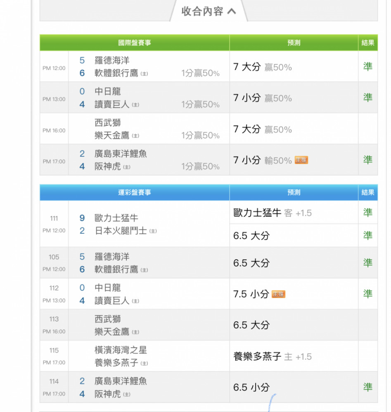Image resolution: width=391 pixels, height=412 pixels.
Task: Click 結果 header in the 國際盤 table
Action: coord(368,42)
